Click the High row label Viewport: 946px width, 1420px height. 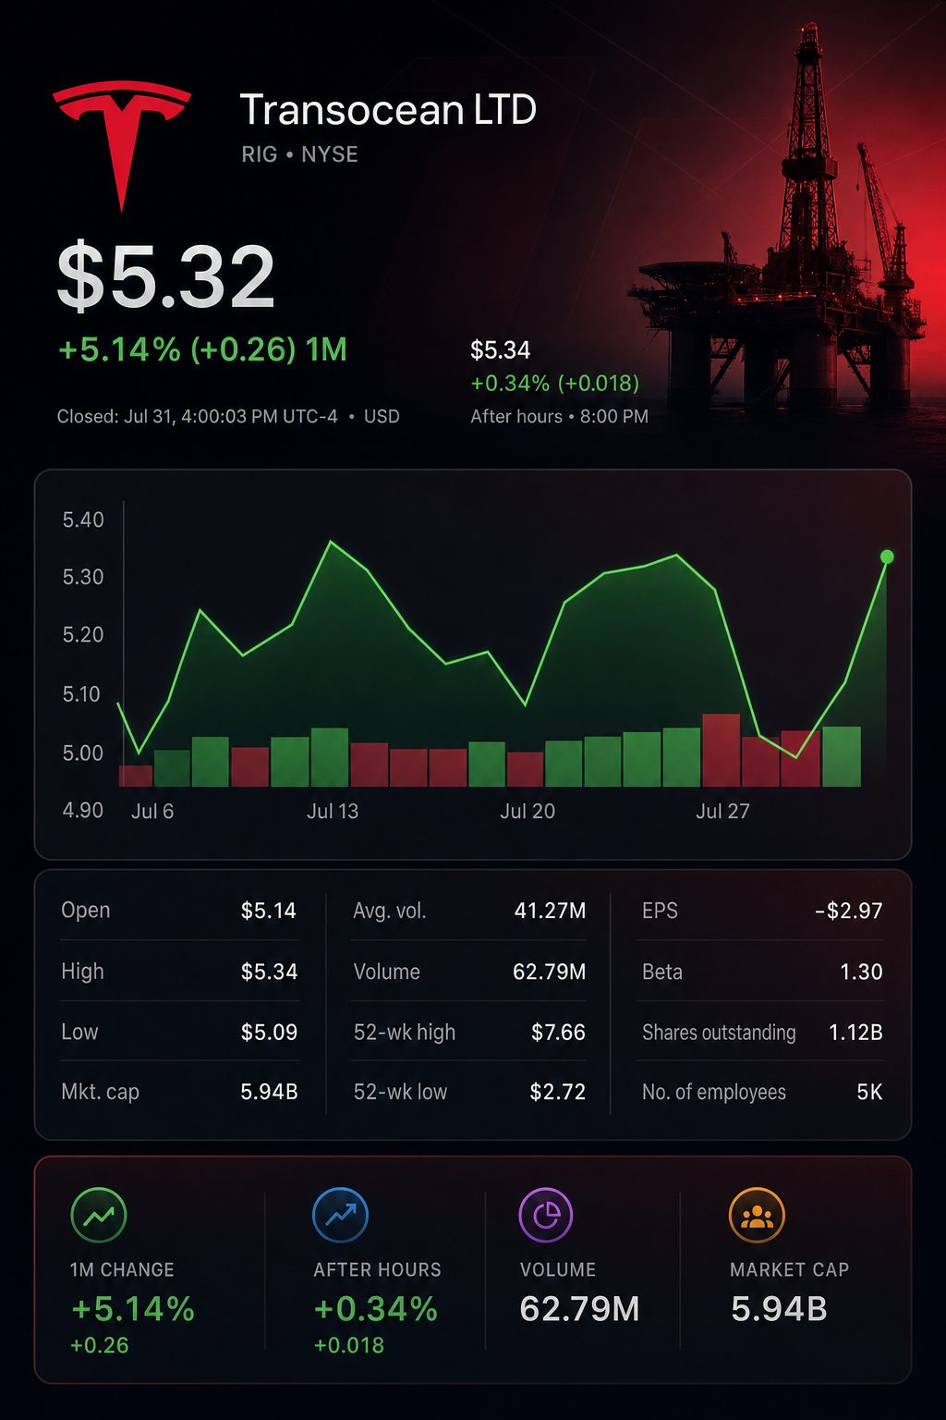82,972
